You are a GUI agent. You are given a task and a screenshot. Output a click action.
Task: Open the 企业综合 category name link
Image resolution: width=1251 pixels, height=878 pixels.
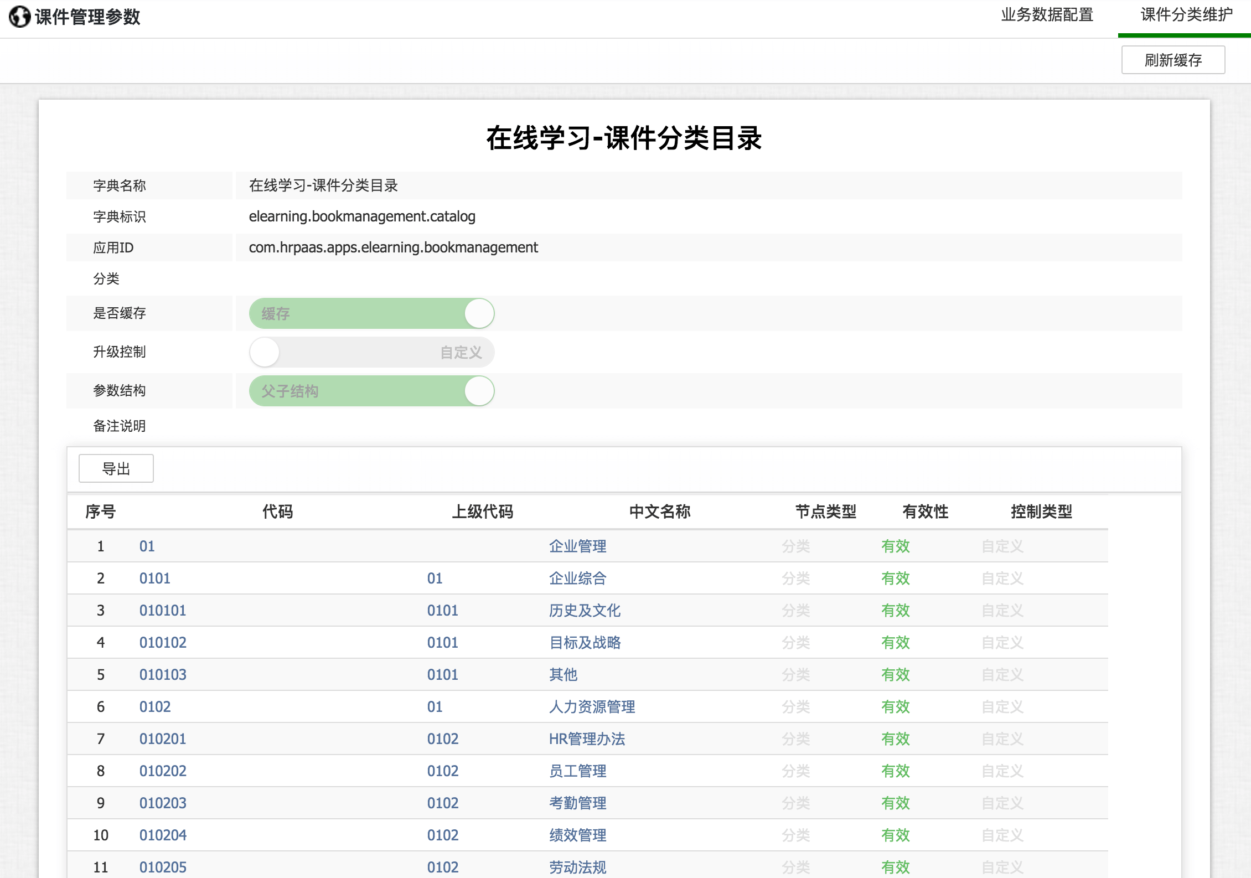point(577,579)
